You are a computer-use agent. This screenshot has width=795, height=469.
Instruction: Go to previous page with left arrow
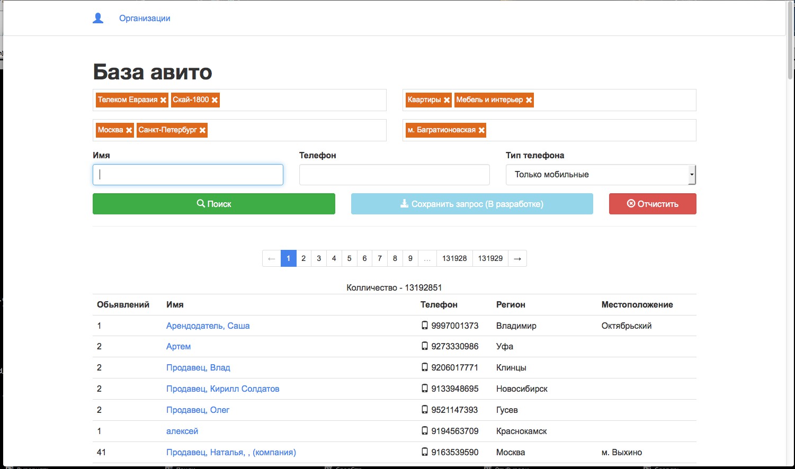click(272, 258)
